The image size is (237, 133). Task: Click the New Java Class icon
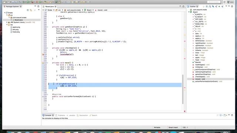[40, 2]
